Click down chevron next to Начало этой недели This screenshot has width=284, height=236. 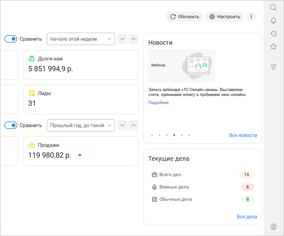point(122,39)
